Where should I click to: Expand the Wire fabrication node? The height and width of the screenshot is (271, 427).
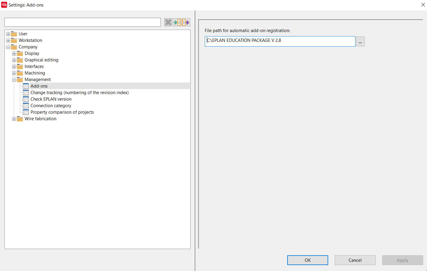(x=14, y=119)
